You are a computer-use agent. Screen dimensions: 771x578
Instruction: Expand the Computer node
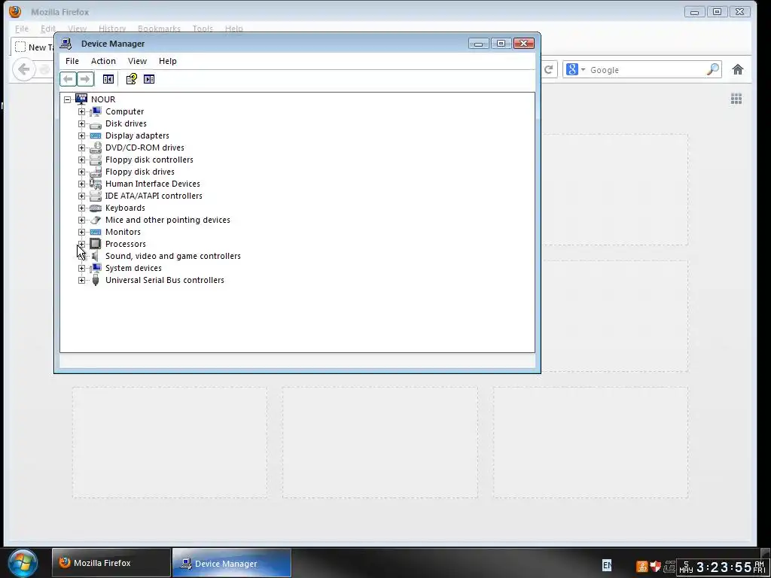(81, 111)
